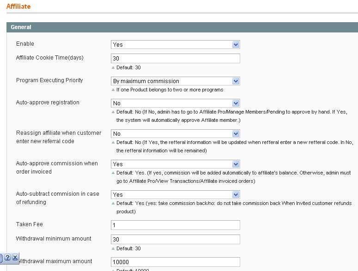Click 'Default: 30' hint under withdrawal minimum
Image resolution: width=358 pixels, height=271 pixels.
[128, 248]
